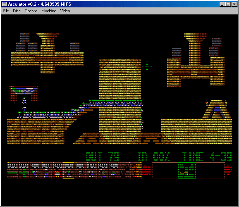Image resolution: width=239 pixels, height=207 pixels.
Task: Nuke all lemmings with mushroom cloud icon
Action: coord(136,171)
